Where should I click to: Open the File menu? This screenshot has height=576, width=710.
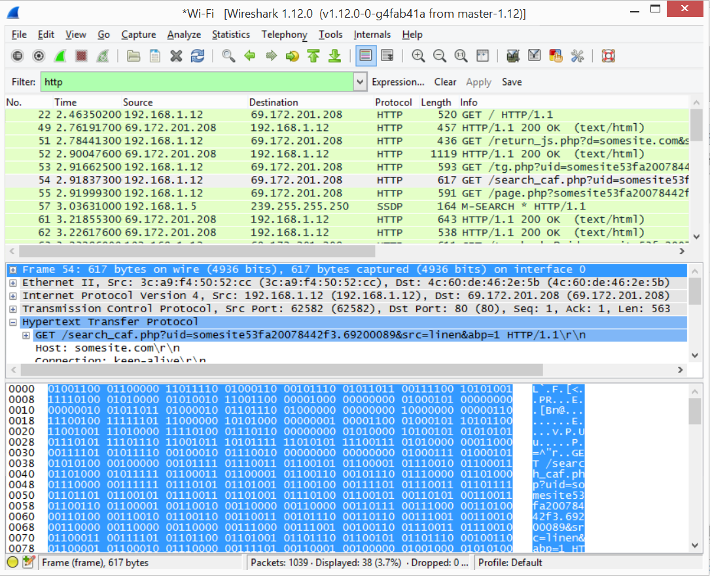click(19, 35)
